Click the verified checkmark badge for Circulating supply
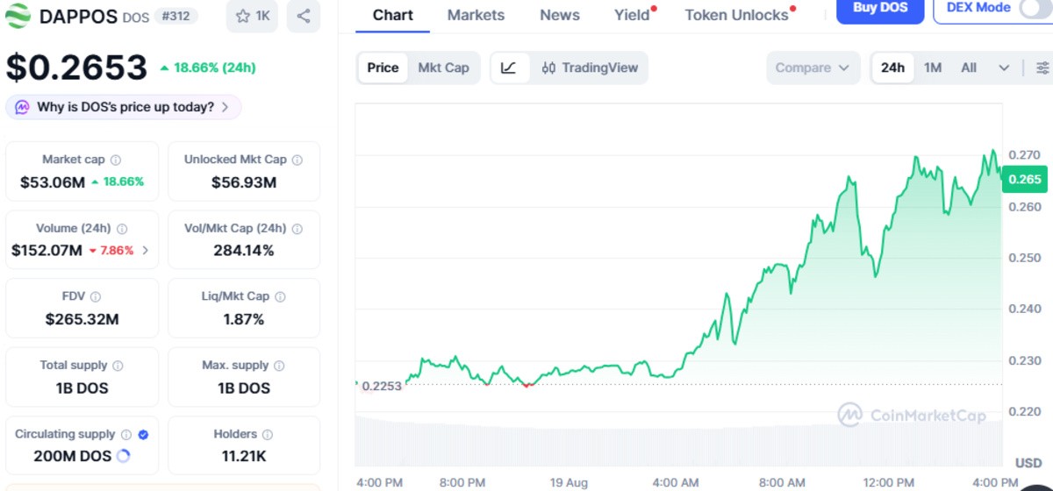 pyautogui.click(x=143, y=435)
